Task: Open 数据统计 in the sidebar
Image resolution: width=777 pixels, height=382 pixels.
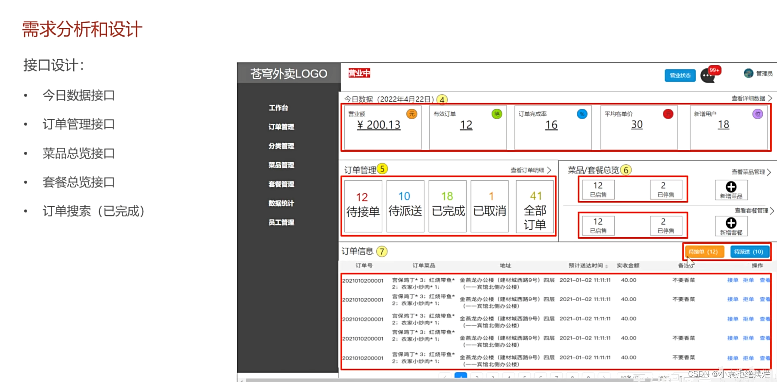Action: tap(281, 203)
